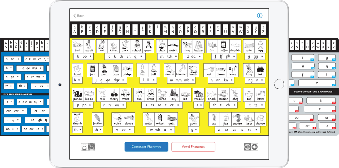
Task: Tap the jam jar picture card
Action: click(x=93, y=70)
